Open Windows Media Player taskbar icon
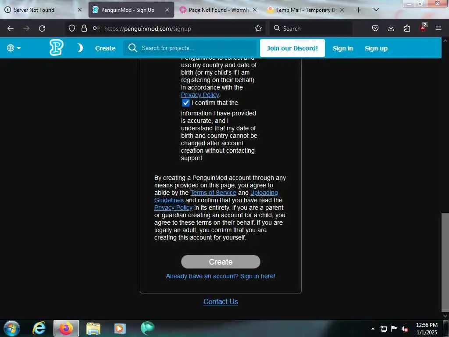This screenshot has width=449, height=337. [x=120, y=328]
